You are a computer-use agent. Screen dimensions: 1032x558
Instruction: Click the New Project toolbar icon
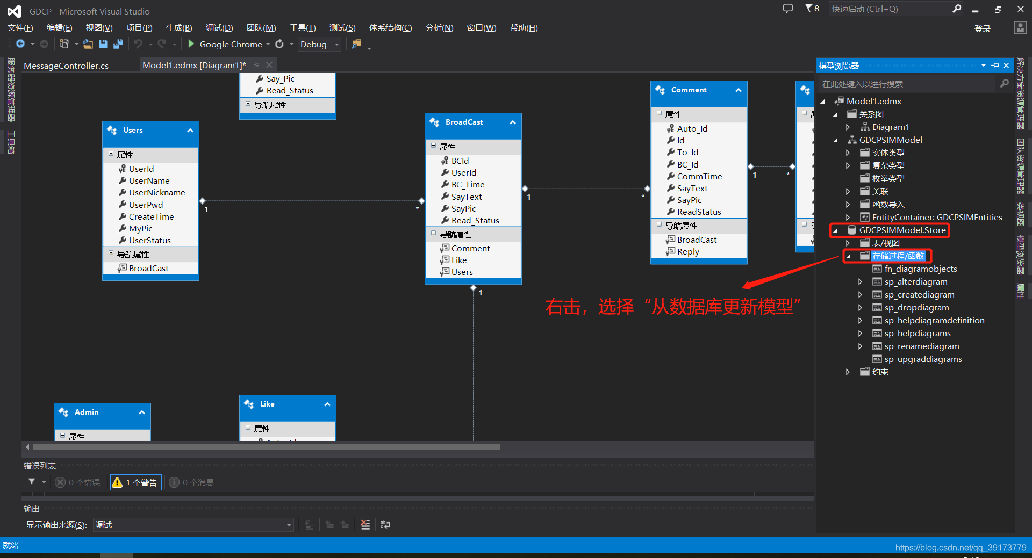[x=64, y=44]
